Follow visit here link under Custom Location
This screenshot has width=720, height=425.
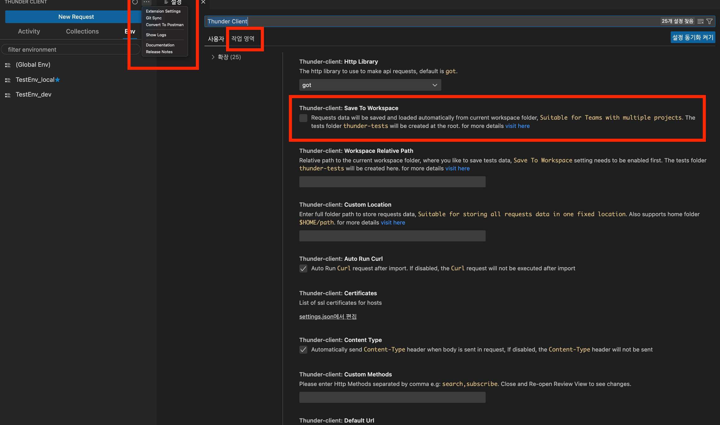(x=393, y=222)
